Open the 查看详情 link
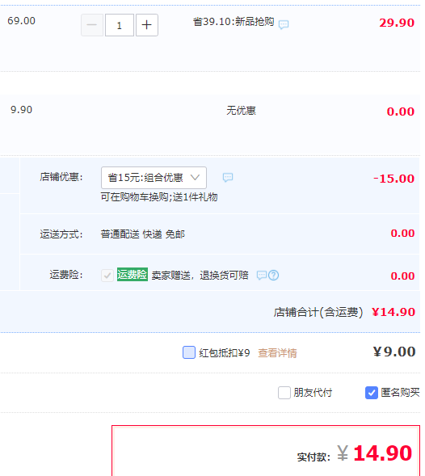The height and width of the screenshot is (476, 425). click(x=277, y=353)
